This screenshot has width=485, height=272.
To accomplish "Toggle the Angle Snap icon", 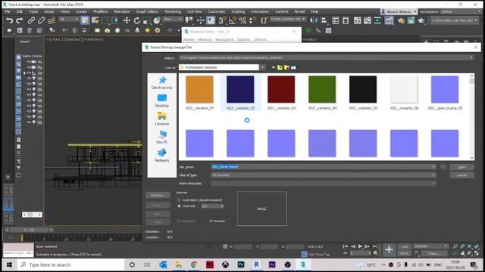I will coord(233,20).
